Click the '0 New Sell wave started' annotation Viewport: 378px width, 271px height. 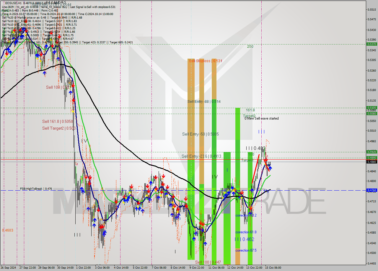261,118
